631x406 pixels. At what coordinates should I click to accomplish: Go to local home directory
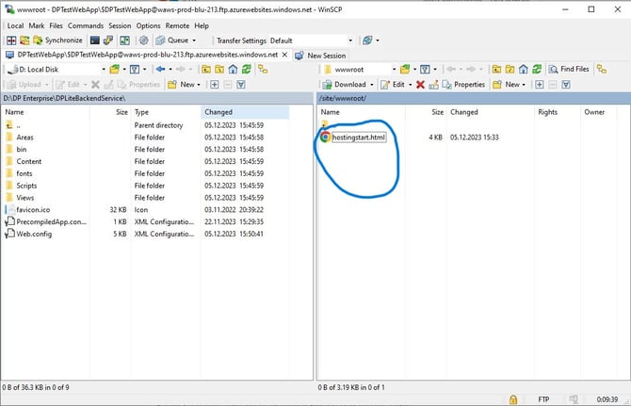pyautogui.click(x=233, y=69)
